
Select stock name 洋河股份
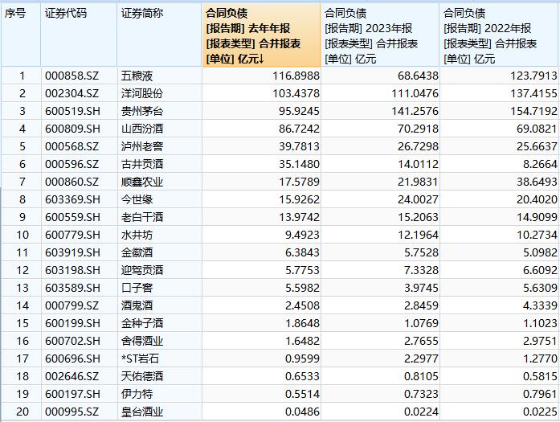coord(141,93)
